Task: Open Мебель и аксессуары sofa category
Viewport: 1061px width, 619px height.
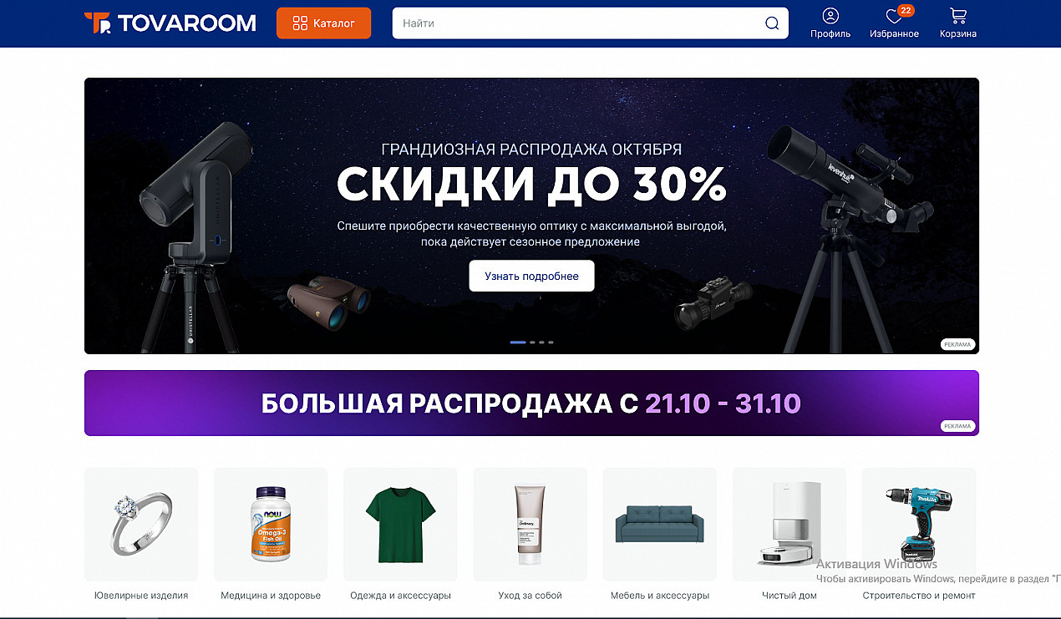Action: [x=660, y=525]
